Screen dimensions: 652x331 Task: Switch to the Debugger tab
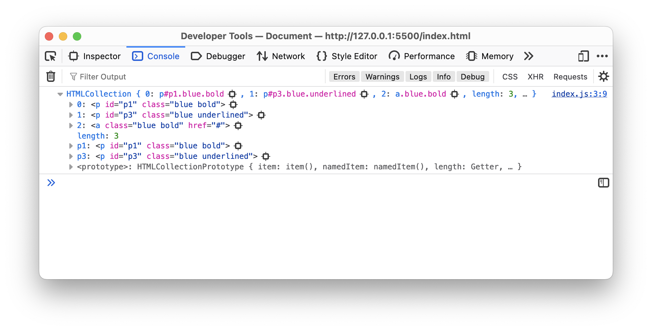click(218, 56)
